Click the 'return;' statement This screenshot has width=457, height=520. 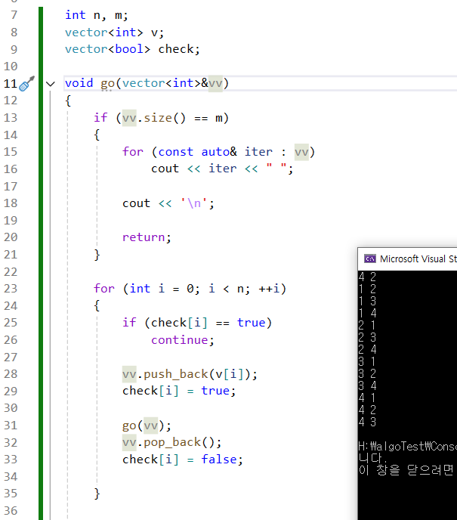(x=147, y=237)
